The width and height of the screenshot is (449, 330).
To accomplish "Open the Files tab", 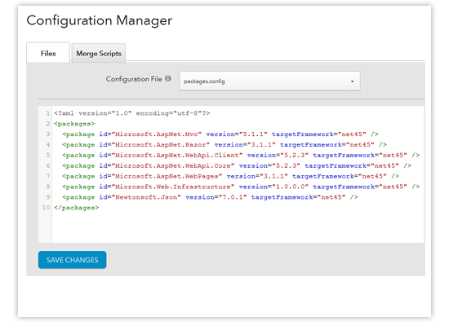I will point(48,53).
